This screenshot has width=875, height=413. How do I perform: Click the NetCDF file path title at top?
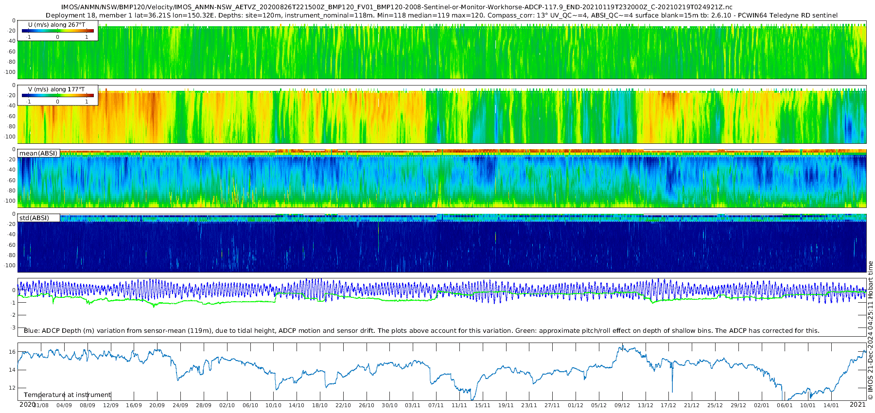pos(396,7)
